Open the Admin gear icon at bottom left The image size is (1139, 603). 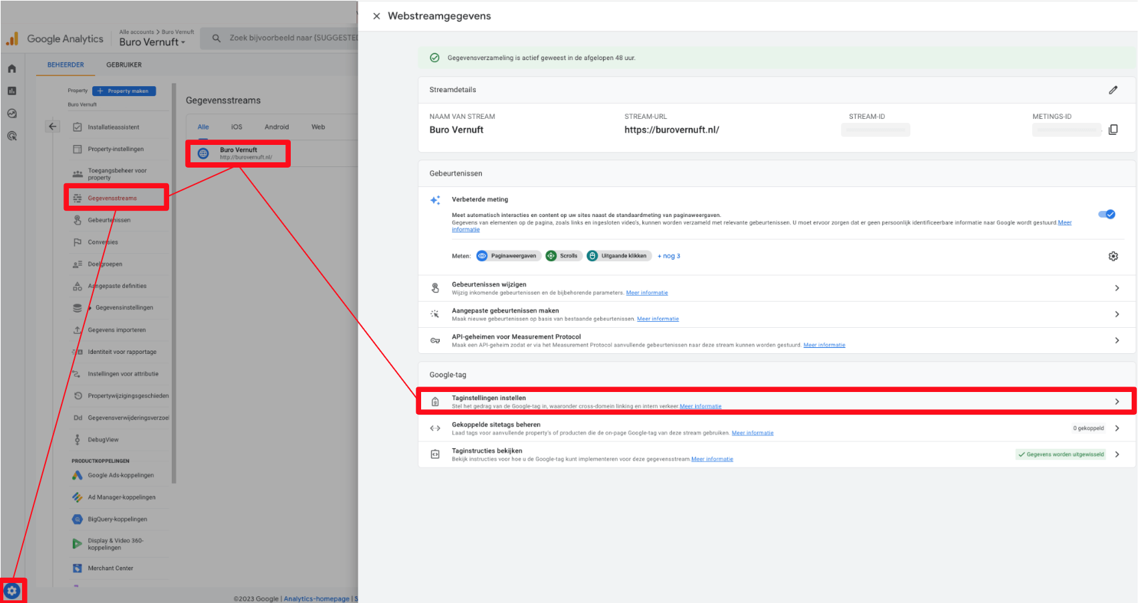point(12,591)
